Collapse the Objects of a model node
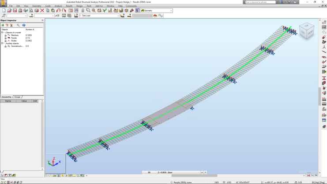Viewport: 327px width, 184px height. [2, 32]
